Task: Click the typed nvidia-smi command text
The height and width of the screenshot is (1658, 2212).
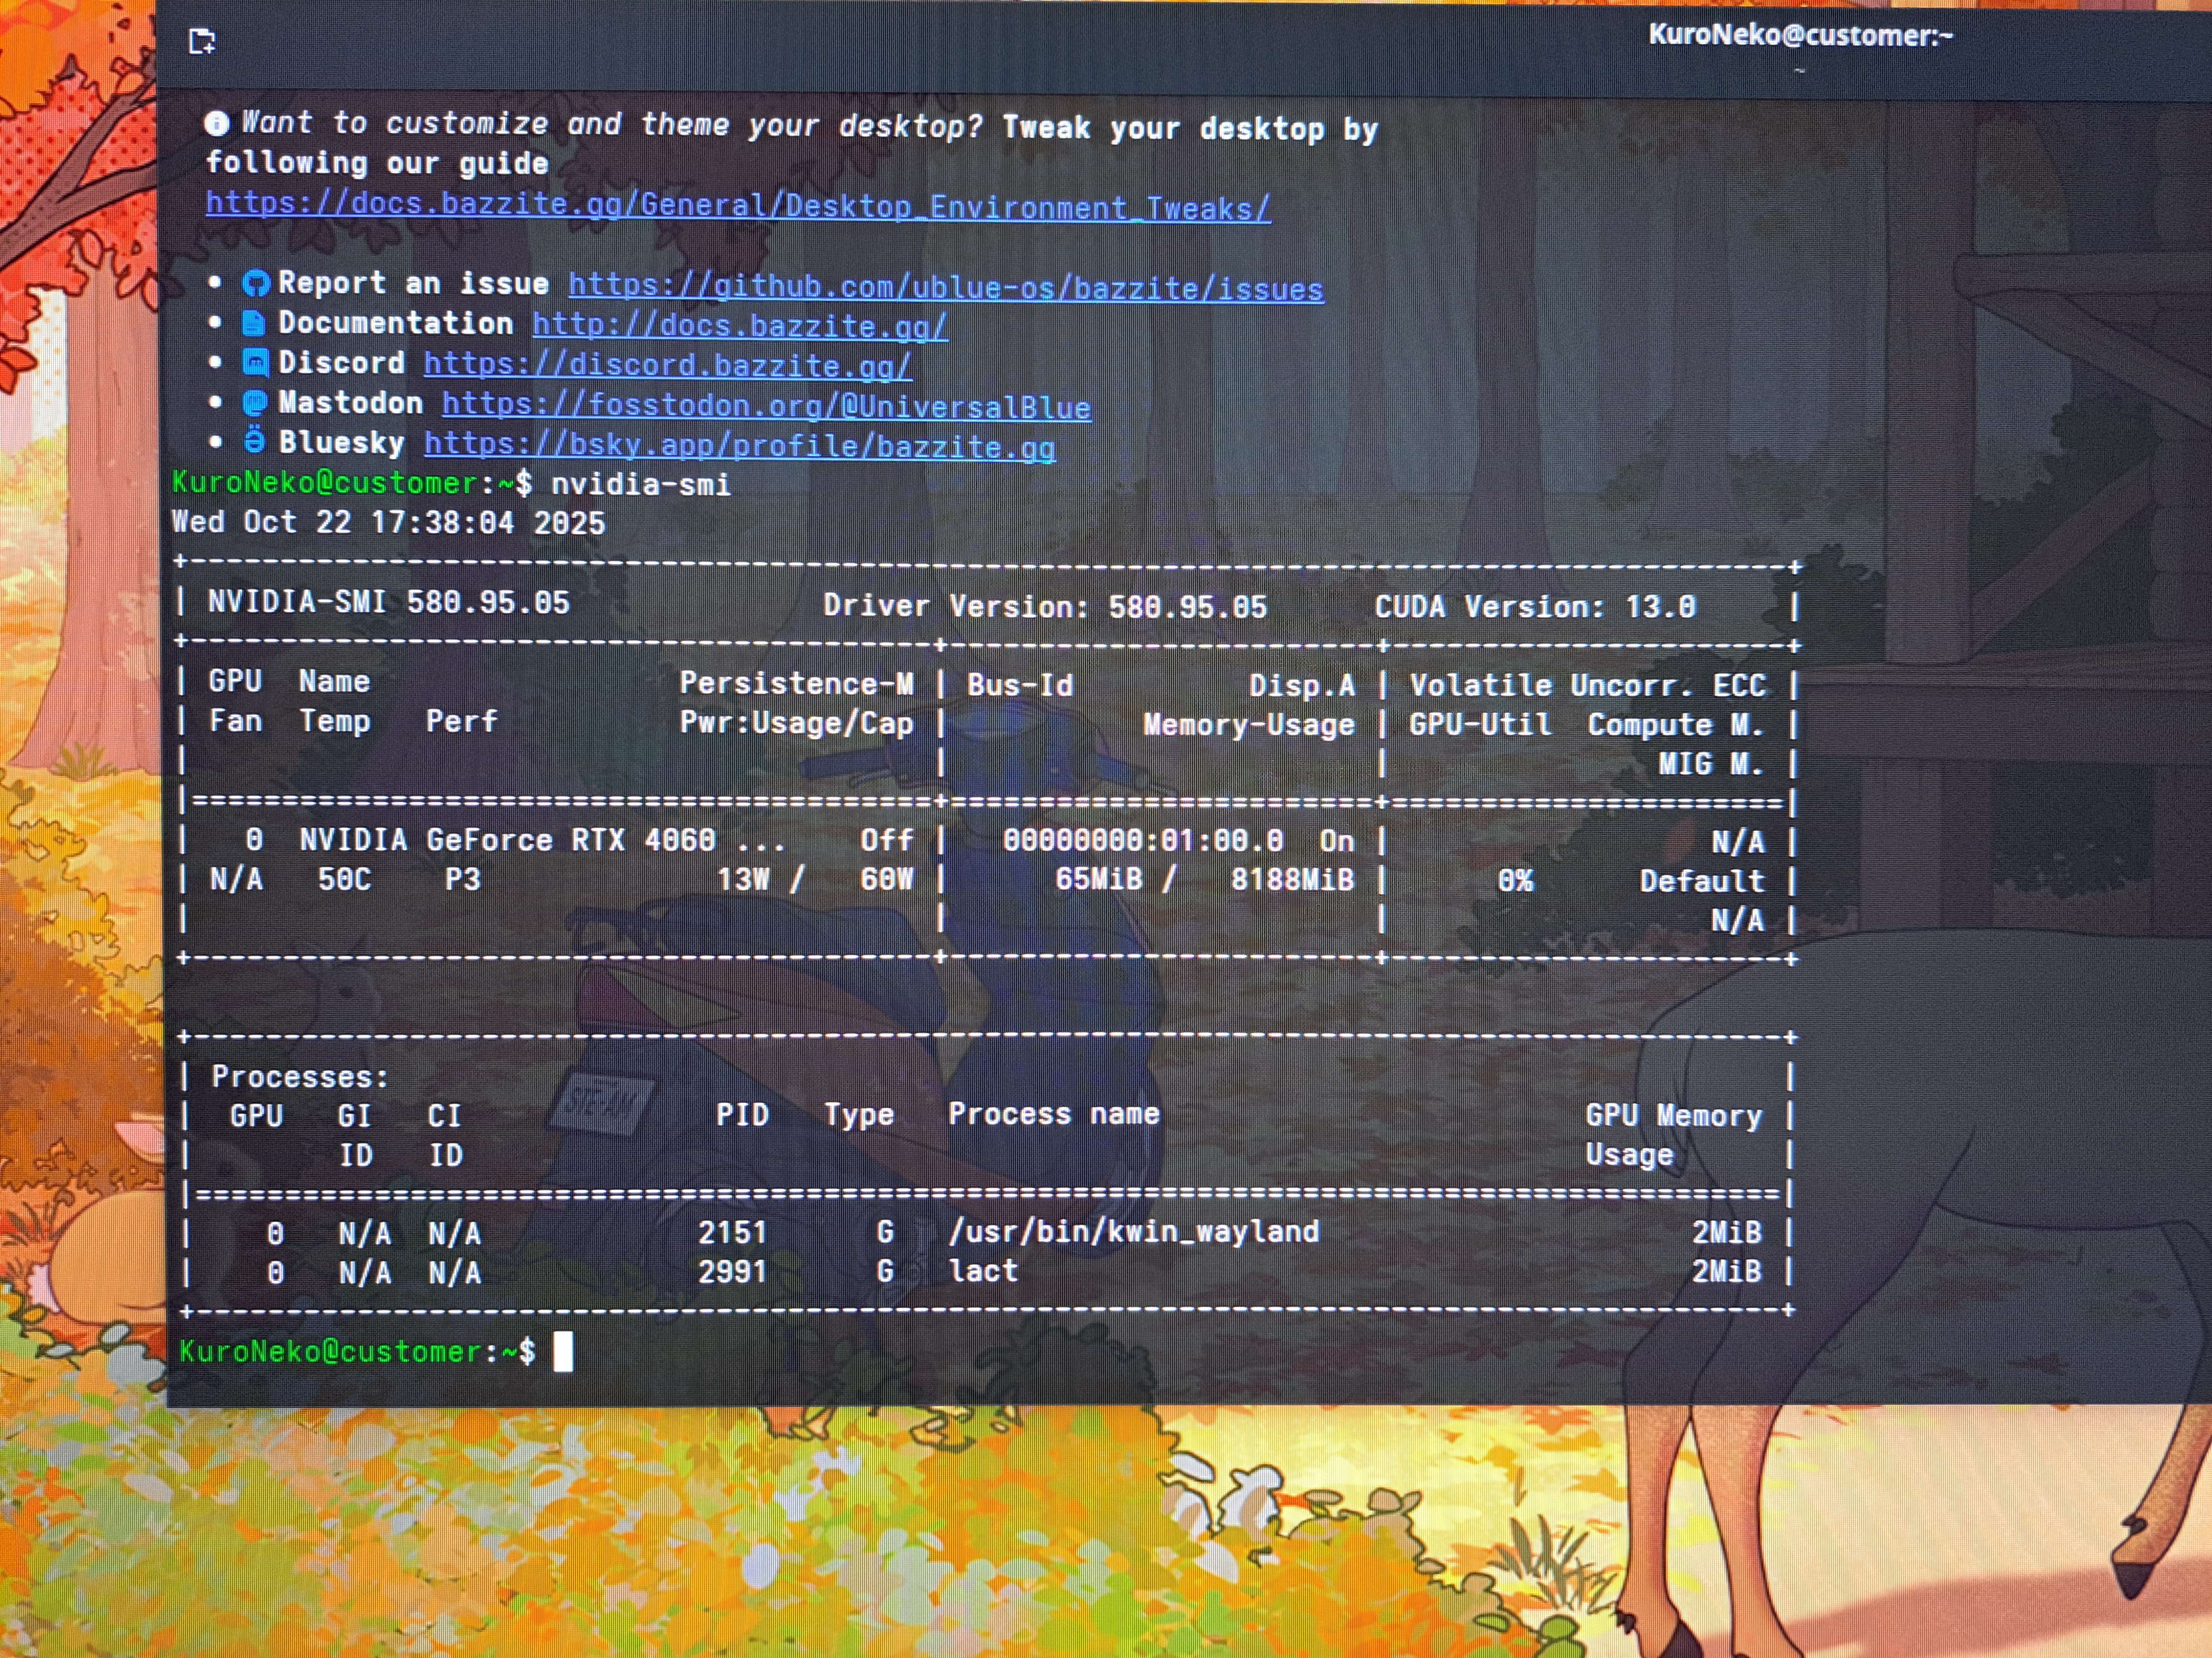Action: click(x=640, y=485)
